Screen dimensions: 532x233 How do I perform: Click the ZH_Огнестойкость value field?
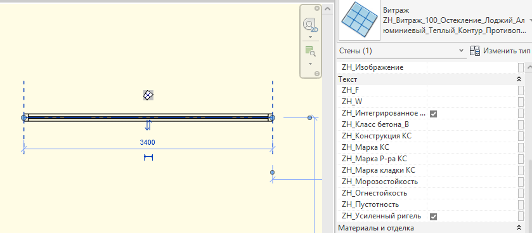pyautogui.click(x=472, y=193)
